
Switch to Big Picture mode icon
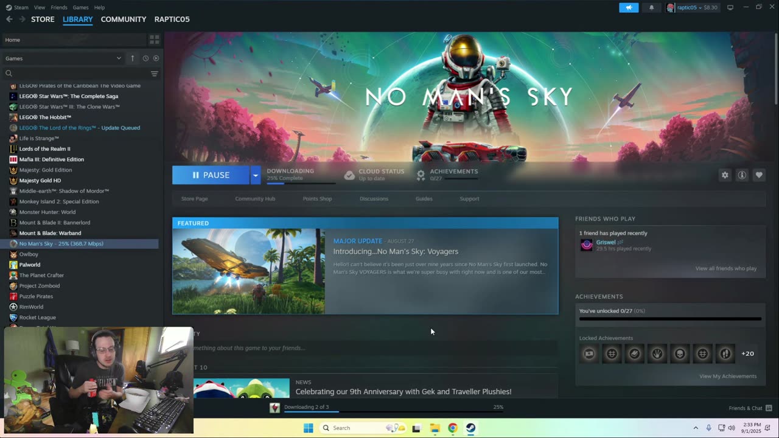pos(730,7)
